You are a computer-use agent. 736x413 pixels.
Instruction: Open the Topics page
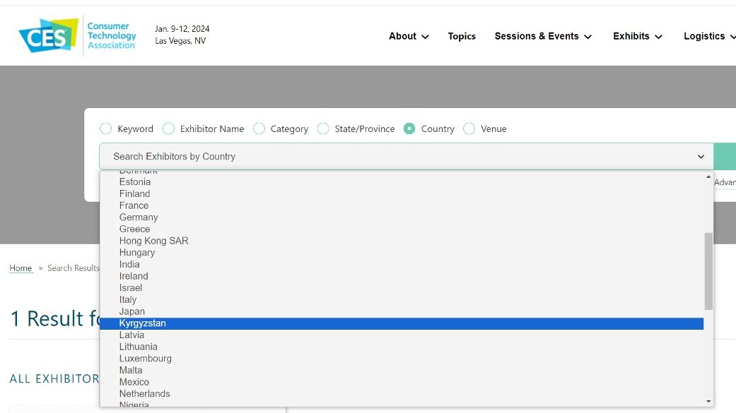tap(462, 36)
